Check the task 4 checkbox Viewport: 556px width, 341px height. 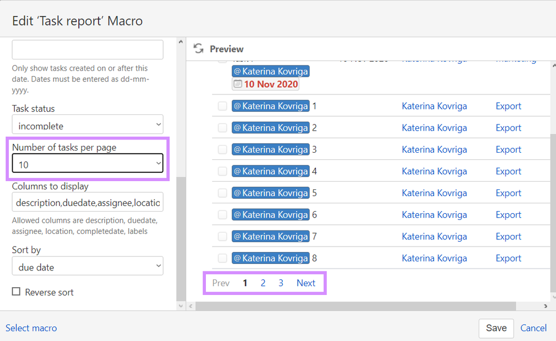[x=222, y=171]
